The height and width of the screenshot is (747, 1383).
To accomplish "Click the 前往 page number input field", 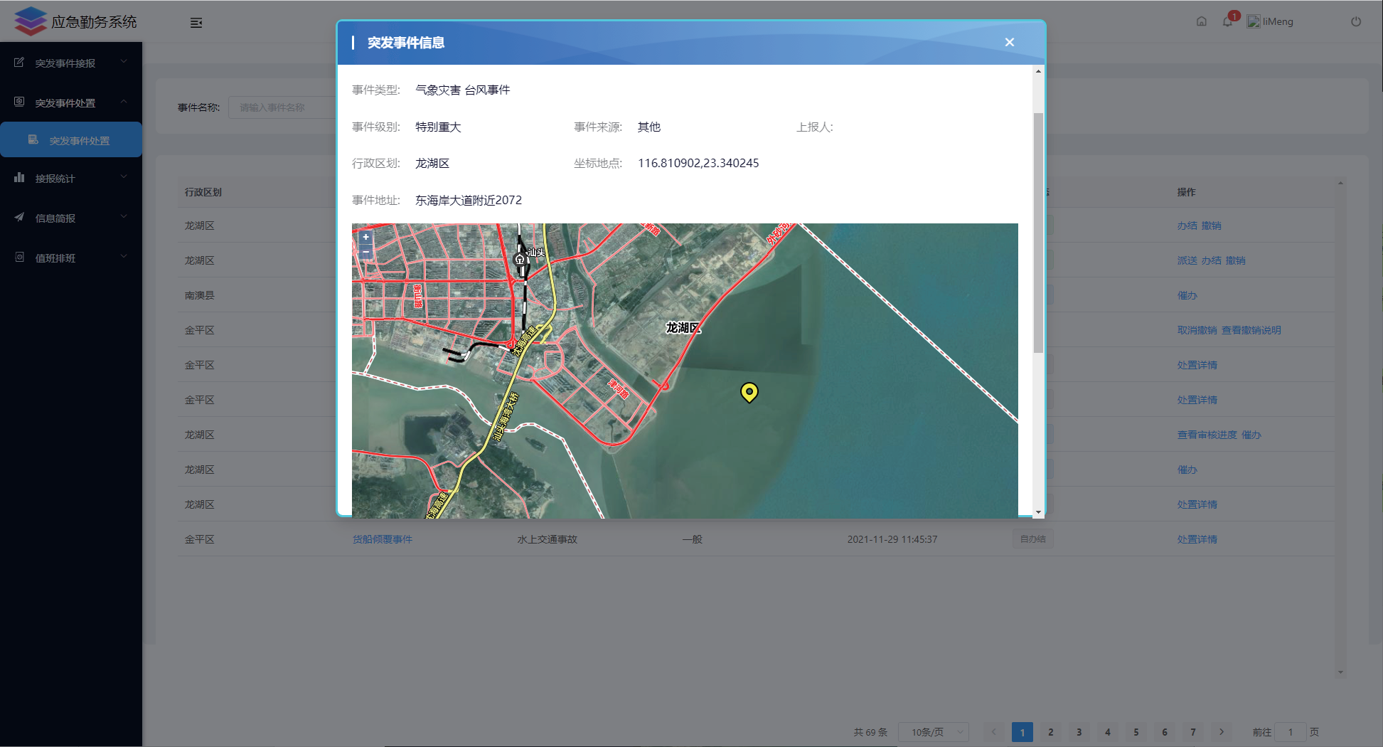I will [1290, 732].
